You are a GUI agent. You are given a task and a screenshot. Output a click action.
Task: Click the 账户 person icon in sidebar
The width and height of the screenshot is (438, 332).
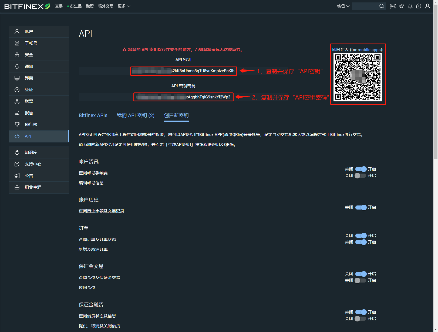tap(17, 32)
